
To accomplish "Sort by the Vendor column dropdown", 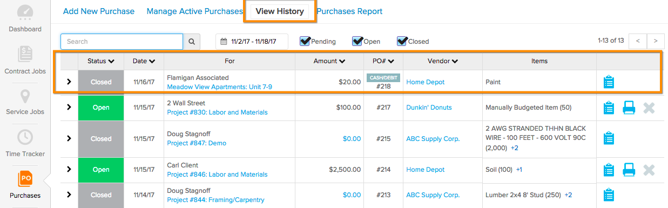I will (x=442, y=61).
